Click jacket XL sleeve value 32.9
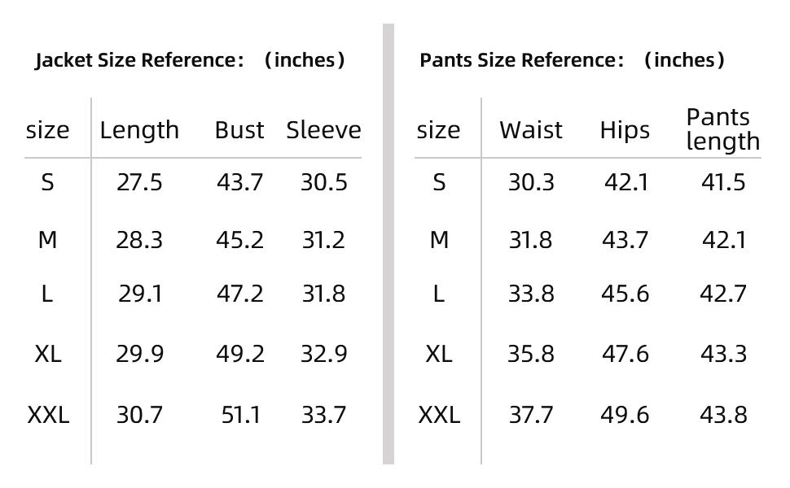The width and height of the screenshot is (790, 488). [x=324, y=354]
